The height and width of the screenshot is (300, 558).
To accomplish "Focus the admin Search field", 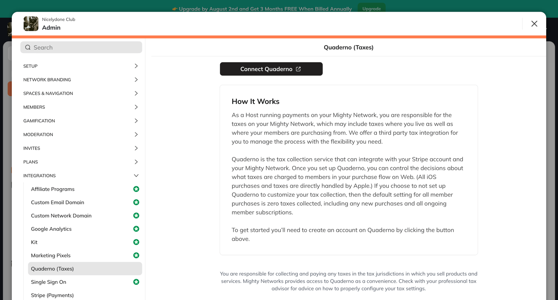I will tap(81, 47).
